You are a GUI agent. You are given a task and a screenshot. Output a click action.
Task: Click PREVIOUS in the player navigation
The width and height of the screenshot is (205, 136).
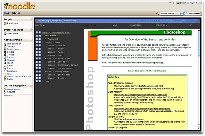[x=90, y=25]
